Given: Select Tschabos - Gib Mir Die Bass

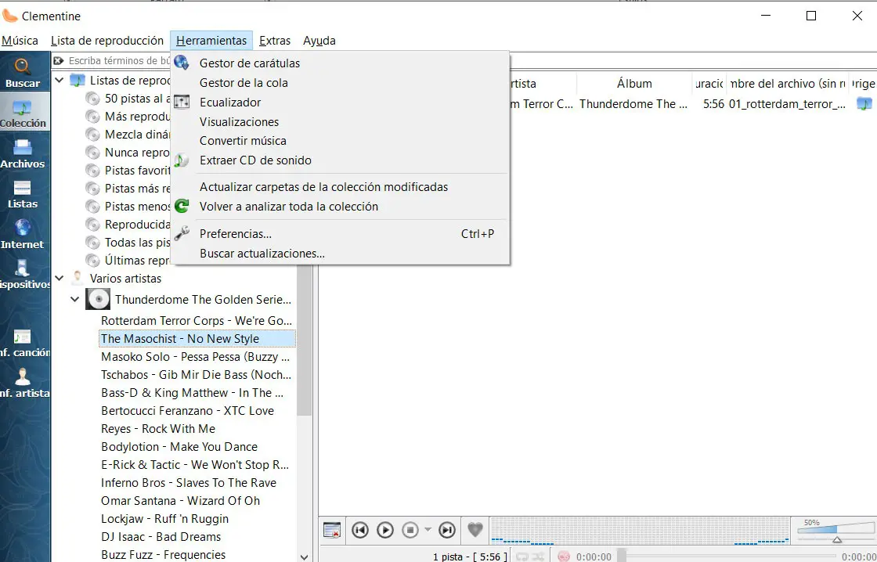Looking at the screenshot, I should (x=197, y=375).
